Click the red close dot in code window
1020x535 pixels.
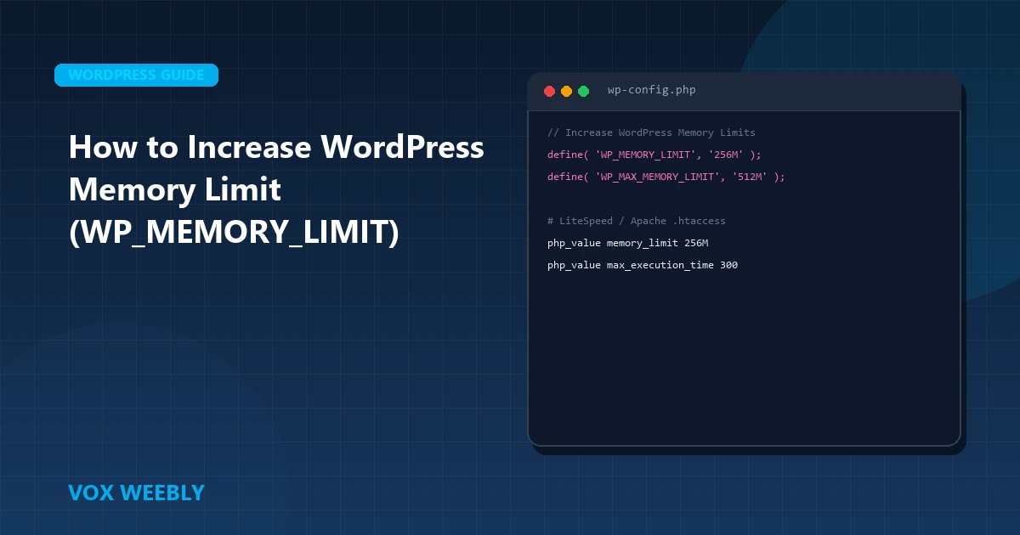pyautogui.click(x=549, y=91)
